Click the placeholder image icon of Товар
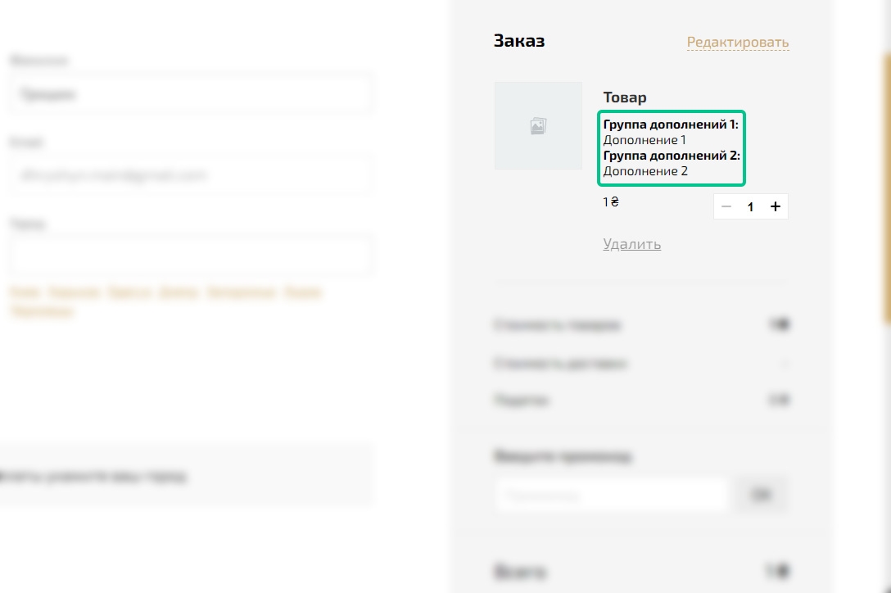The width and height of the screenshot is (891, 593). 538,125
